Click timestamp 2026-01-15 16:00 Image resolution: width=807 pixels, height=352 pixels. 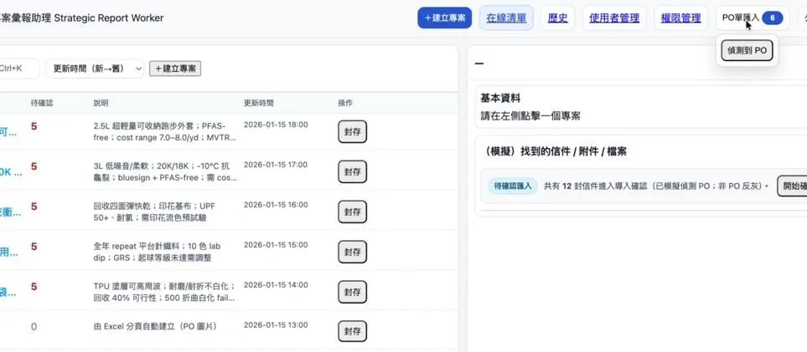click(276, 205)
